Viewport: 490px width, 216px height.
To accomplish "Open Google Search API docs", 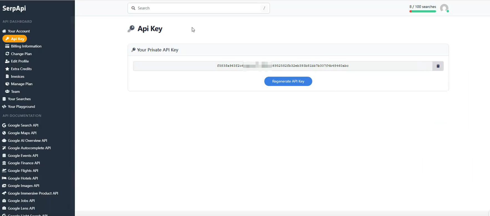I will click(x=23, y=125).
